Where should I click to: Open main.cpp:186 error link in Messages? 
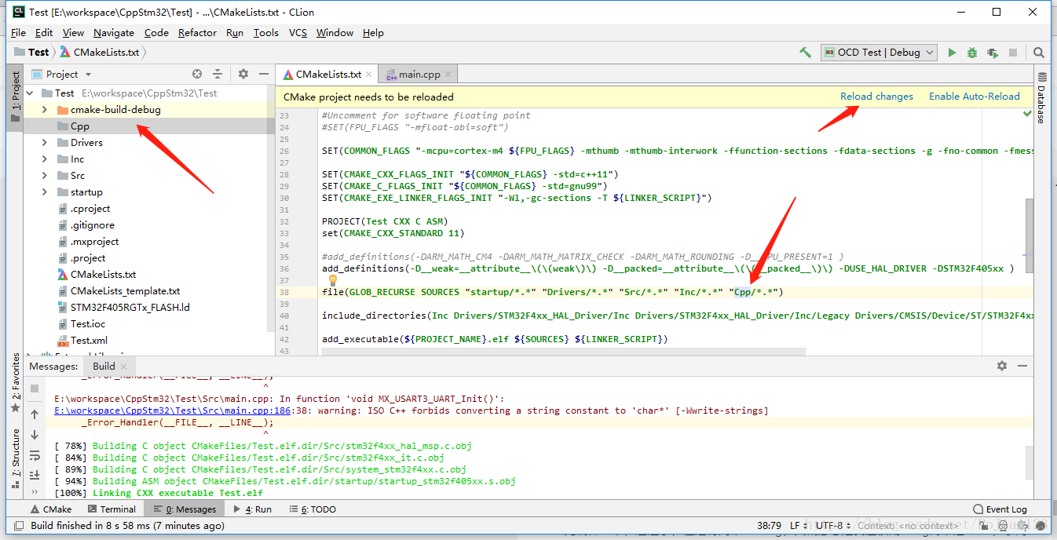pos(173,410)
